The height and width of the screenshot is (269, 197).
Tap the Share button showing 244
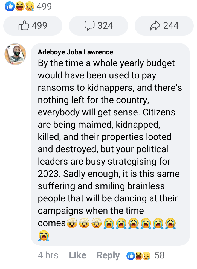[x=164, y=26]
